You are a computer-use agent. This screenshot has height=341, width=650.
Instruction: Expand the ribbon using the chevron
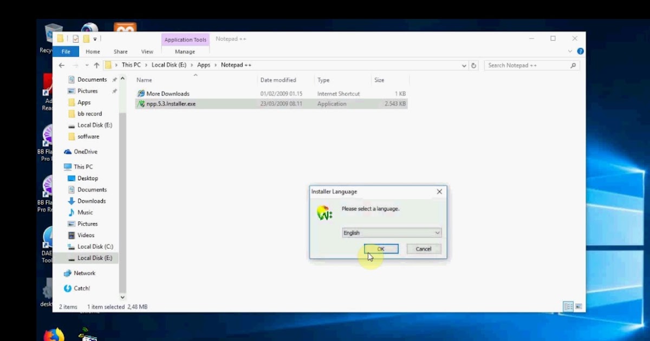pos(570,51)
